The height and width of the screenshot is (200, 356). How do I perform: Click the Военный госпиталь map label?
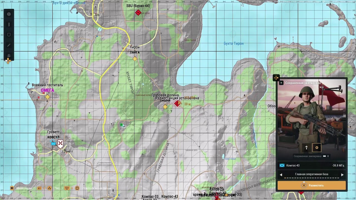click(x=47, y=85)
